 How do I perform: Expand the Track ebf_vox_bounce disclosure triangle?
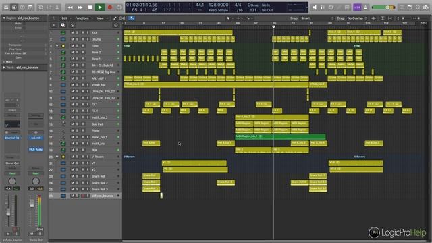pyautogui.click(x=4, y=67)
